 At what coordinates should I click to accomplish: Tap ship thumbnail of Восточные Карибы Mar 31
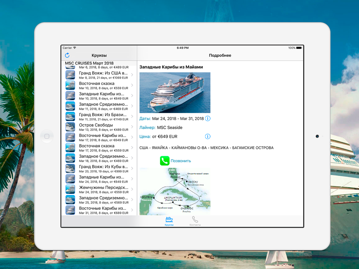pyautogui.click(x=70, y=210)
